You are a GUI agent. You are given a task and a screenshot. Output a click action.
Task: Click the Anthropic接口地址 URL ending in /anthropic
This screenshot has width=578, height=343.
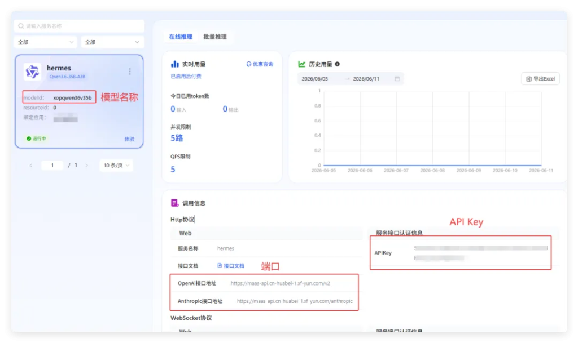click(x=295, y=301)
